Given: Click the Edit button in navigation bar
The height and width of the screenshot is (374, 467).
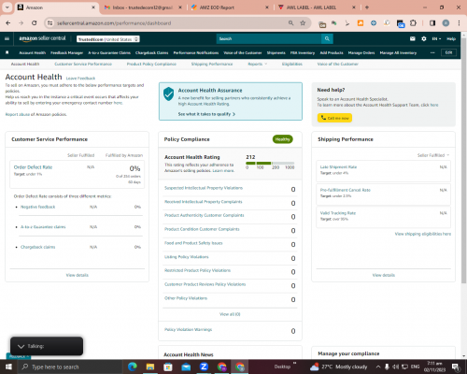Looking at the screenshot, I should (448, 52).
